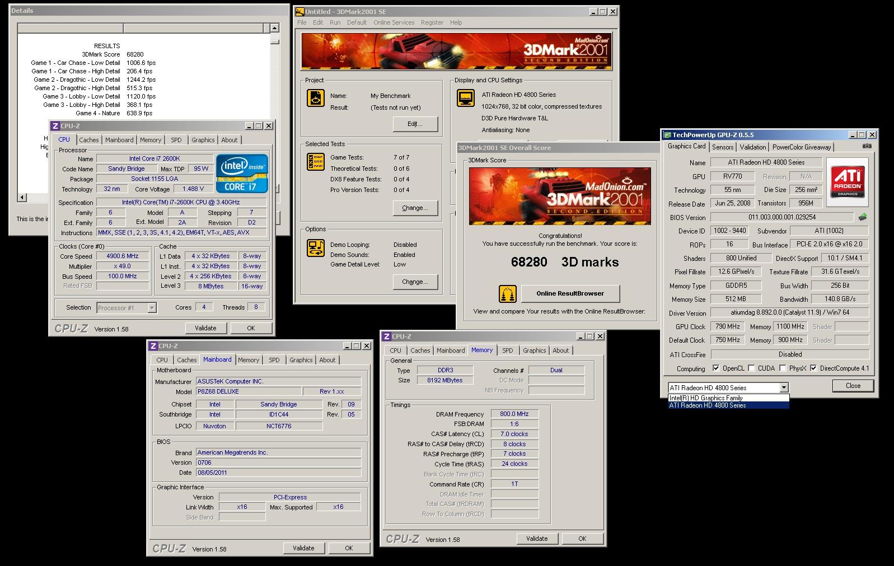Open the Processor #1 selection dropdown
894x566 pixels.
click(x=152, y=308)
